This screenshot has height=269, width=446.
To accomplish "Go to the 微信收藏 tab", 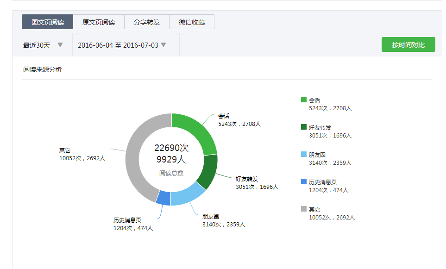I will click(192, 22).
